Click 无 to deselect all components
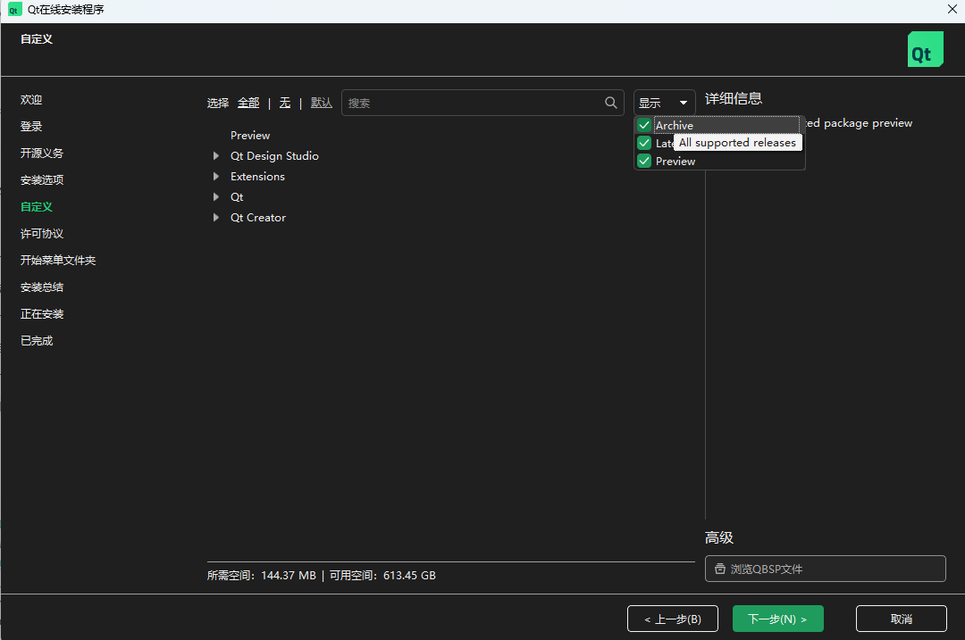The height and width of the screenshot is (640, 965). tap(285, 103)
